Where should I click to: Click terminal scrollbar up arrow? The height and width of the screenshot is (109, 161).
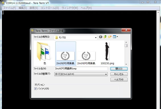158,12
